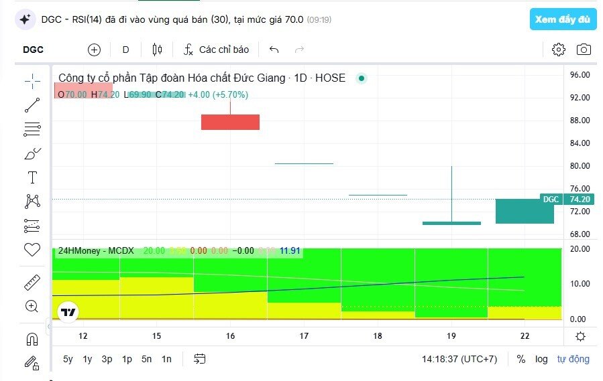Click the +4.00 (+5.70%) change value
The image size is (603, 381).
point(218,94)
